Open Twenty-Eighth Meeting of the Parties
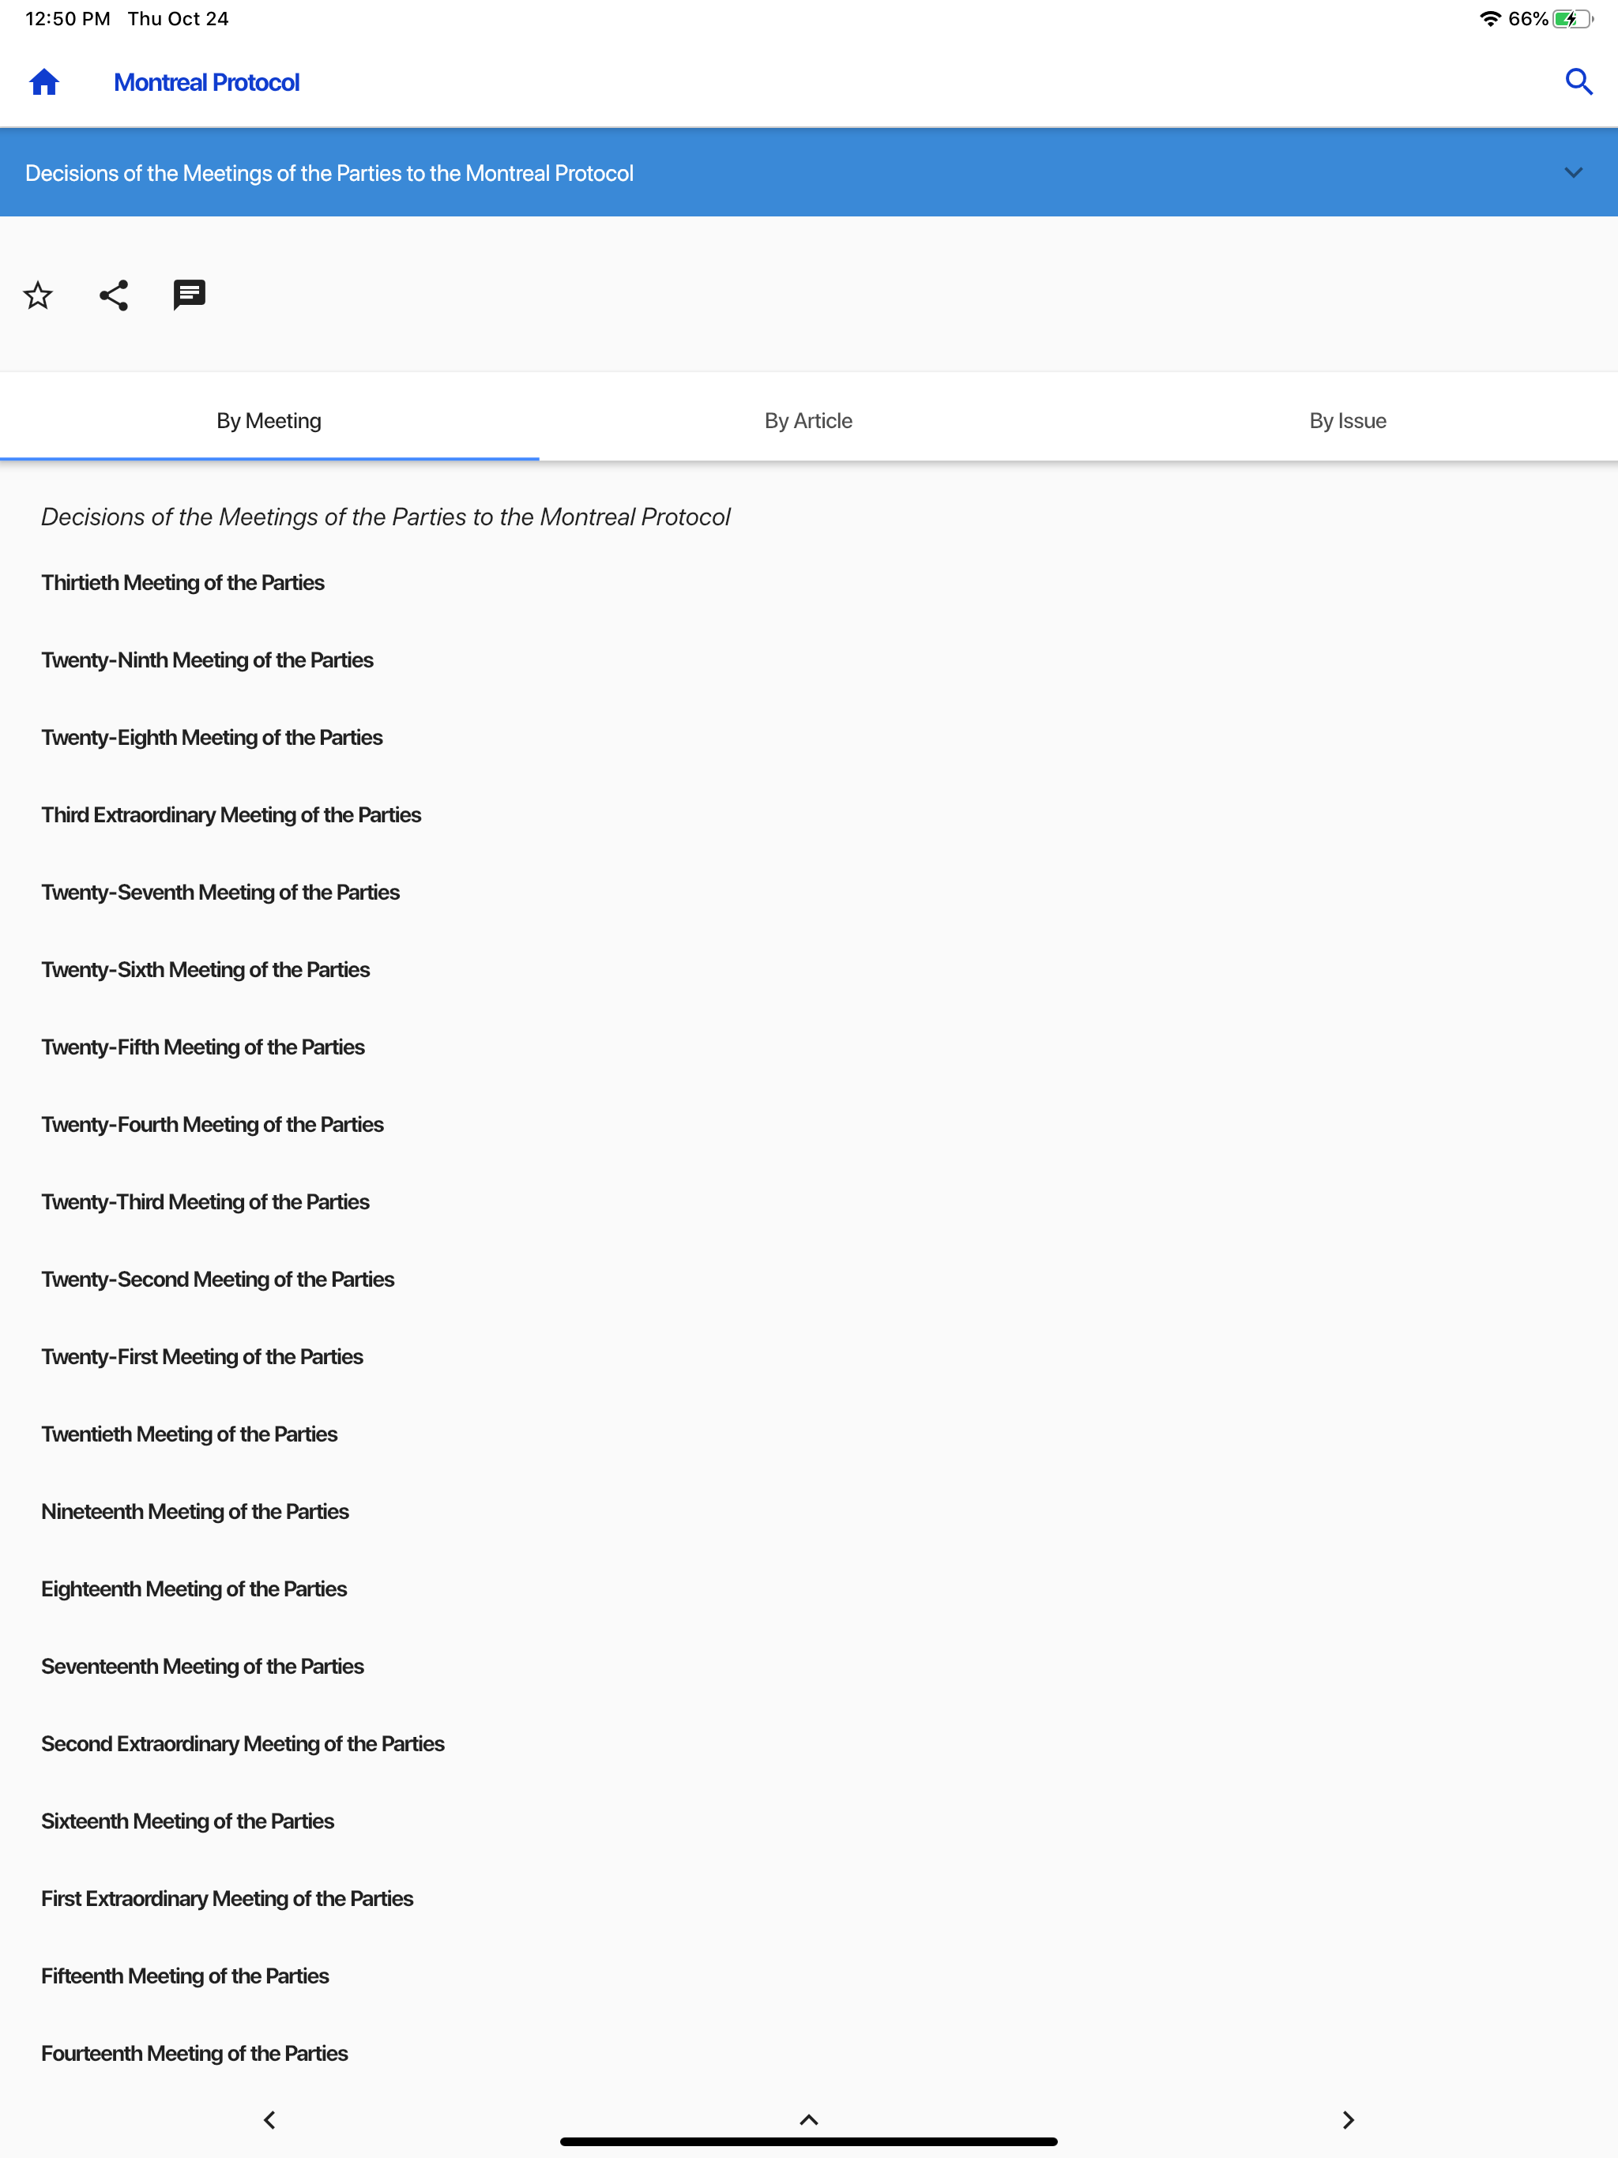Image resolution: width=1618 pixels, height=2158 pixels. click(212, 738)
